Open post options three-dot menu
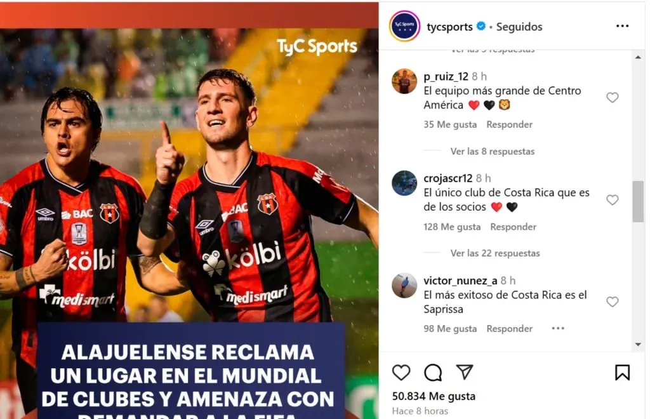Image resolution: width=650 pixels, height=419 pixels. [622, 26]
